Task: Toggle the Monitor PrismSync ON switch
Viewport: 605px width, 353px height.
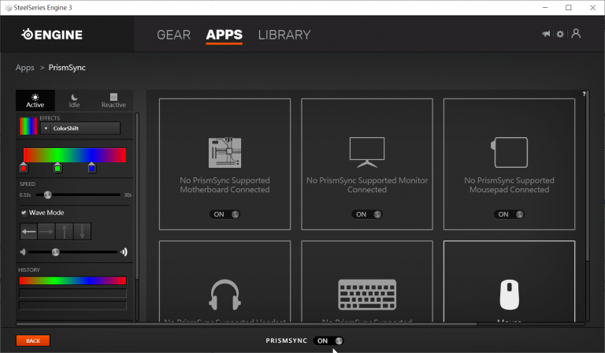Action: click(367, 214)
